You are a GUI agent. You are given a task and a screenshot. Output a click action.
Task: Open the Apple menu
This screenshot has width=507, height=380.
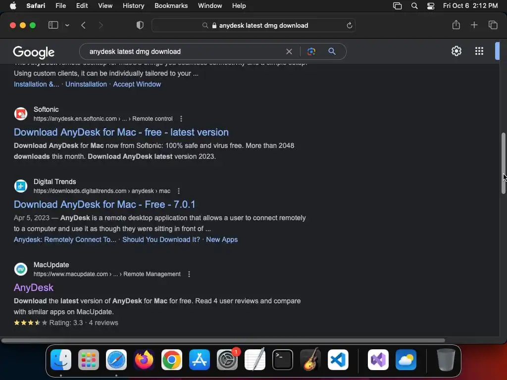pos(13,5)
